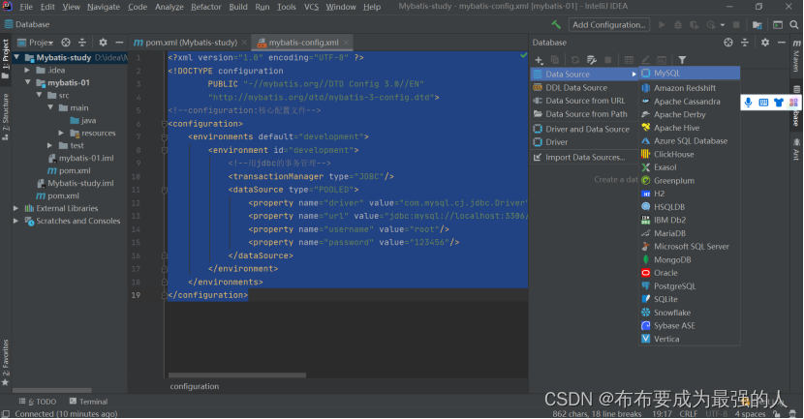The width and height of the screenshot is (804, 419).
Task: Click the shirt skin icon in floating toolbar
Action: pos(779,103)
